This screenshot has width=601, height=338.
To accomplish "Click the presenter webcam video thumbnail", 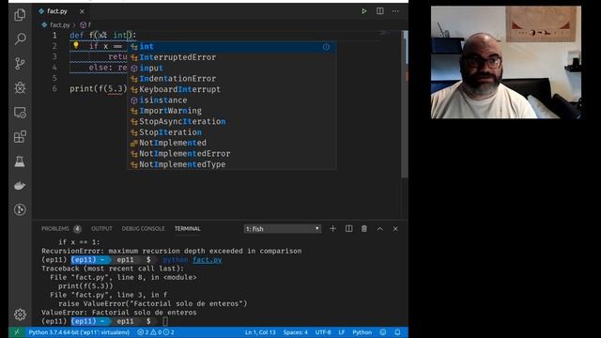I will [x=506, y=62].
